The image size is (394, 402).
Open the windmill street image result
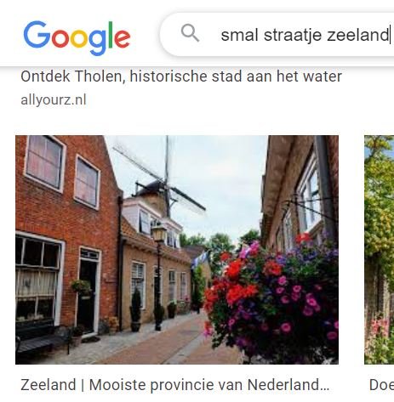(x=177, y=250)
